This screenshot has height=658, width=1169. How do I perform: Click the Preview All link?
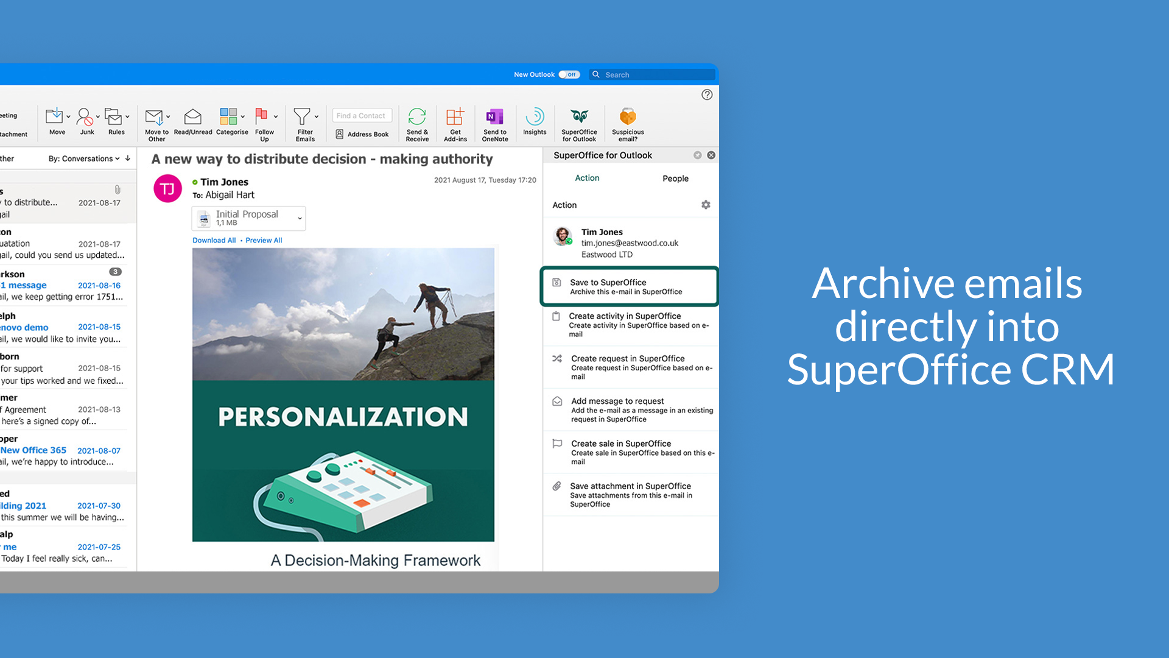pos(264,240)
